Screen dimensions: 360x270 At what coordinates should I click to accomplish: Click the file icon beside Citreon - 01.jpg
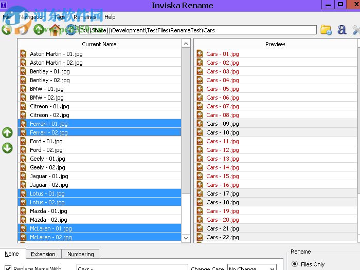pyautogui.click(x=23, y=106)
